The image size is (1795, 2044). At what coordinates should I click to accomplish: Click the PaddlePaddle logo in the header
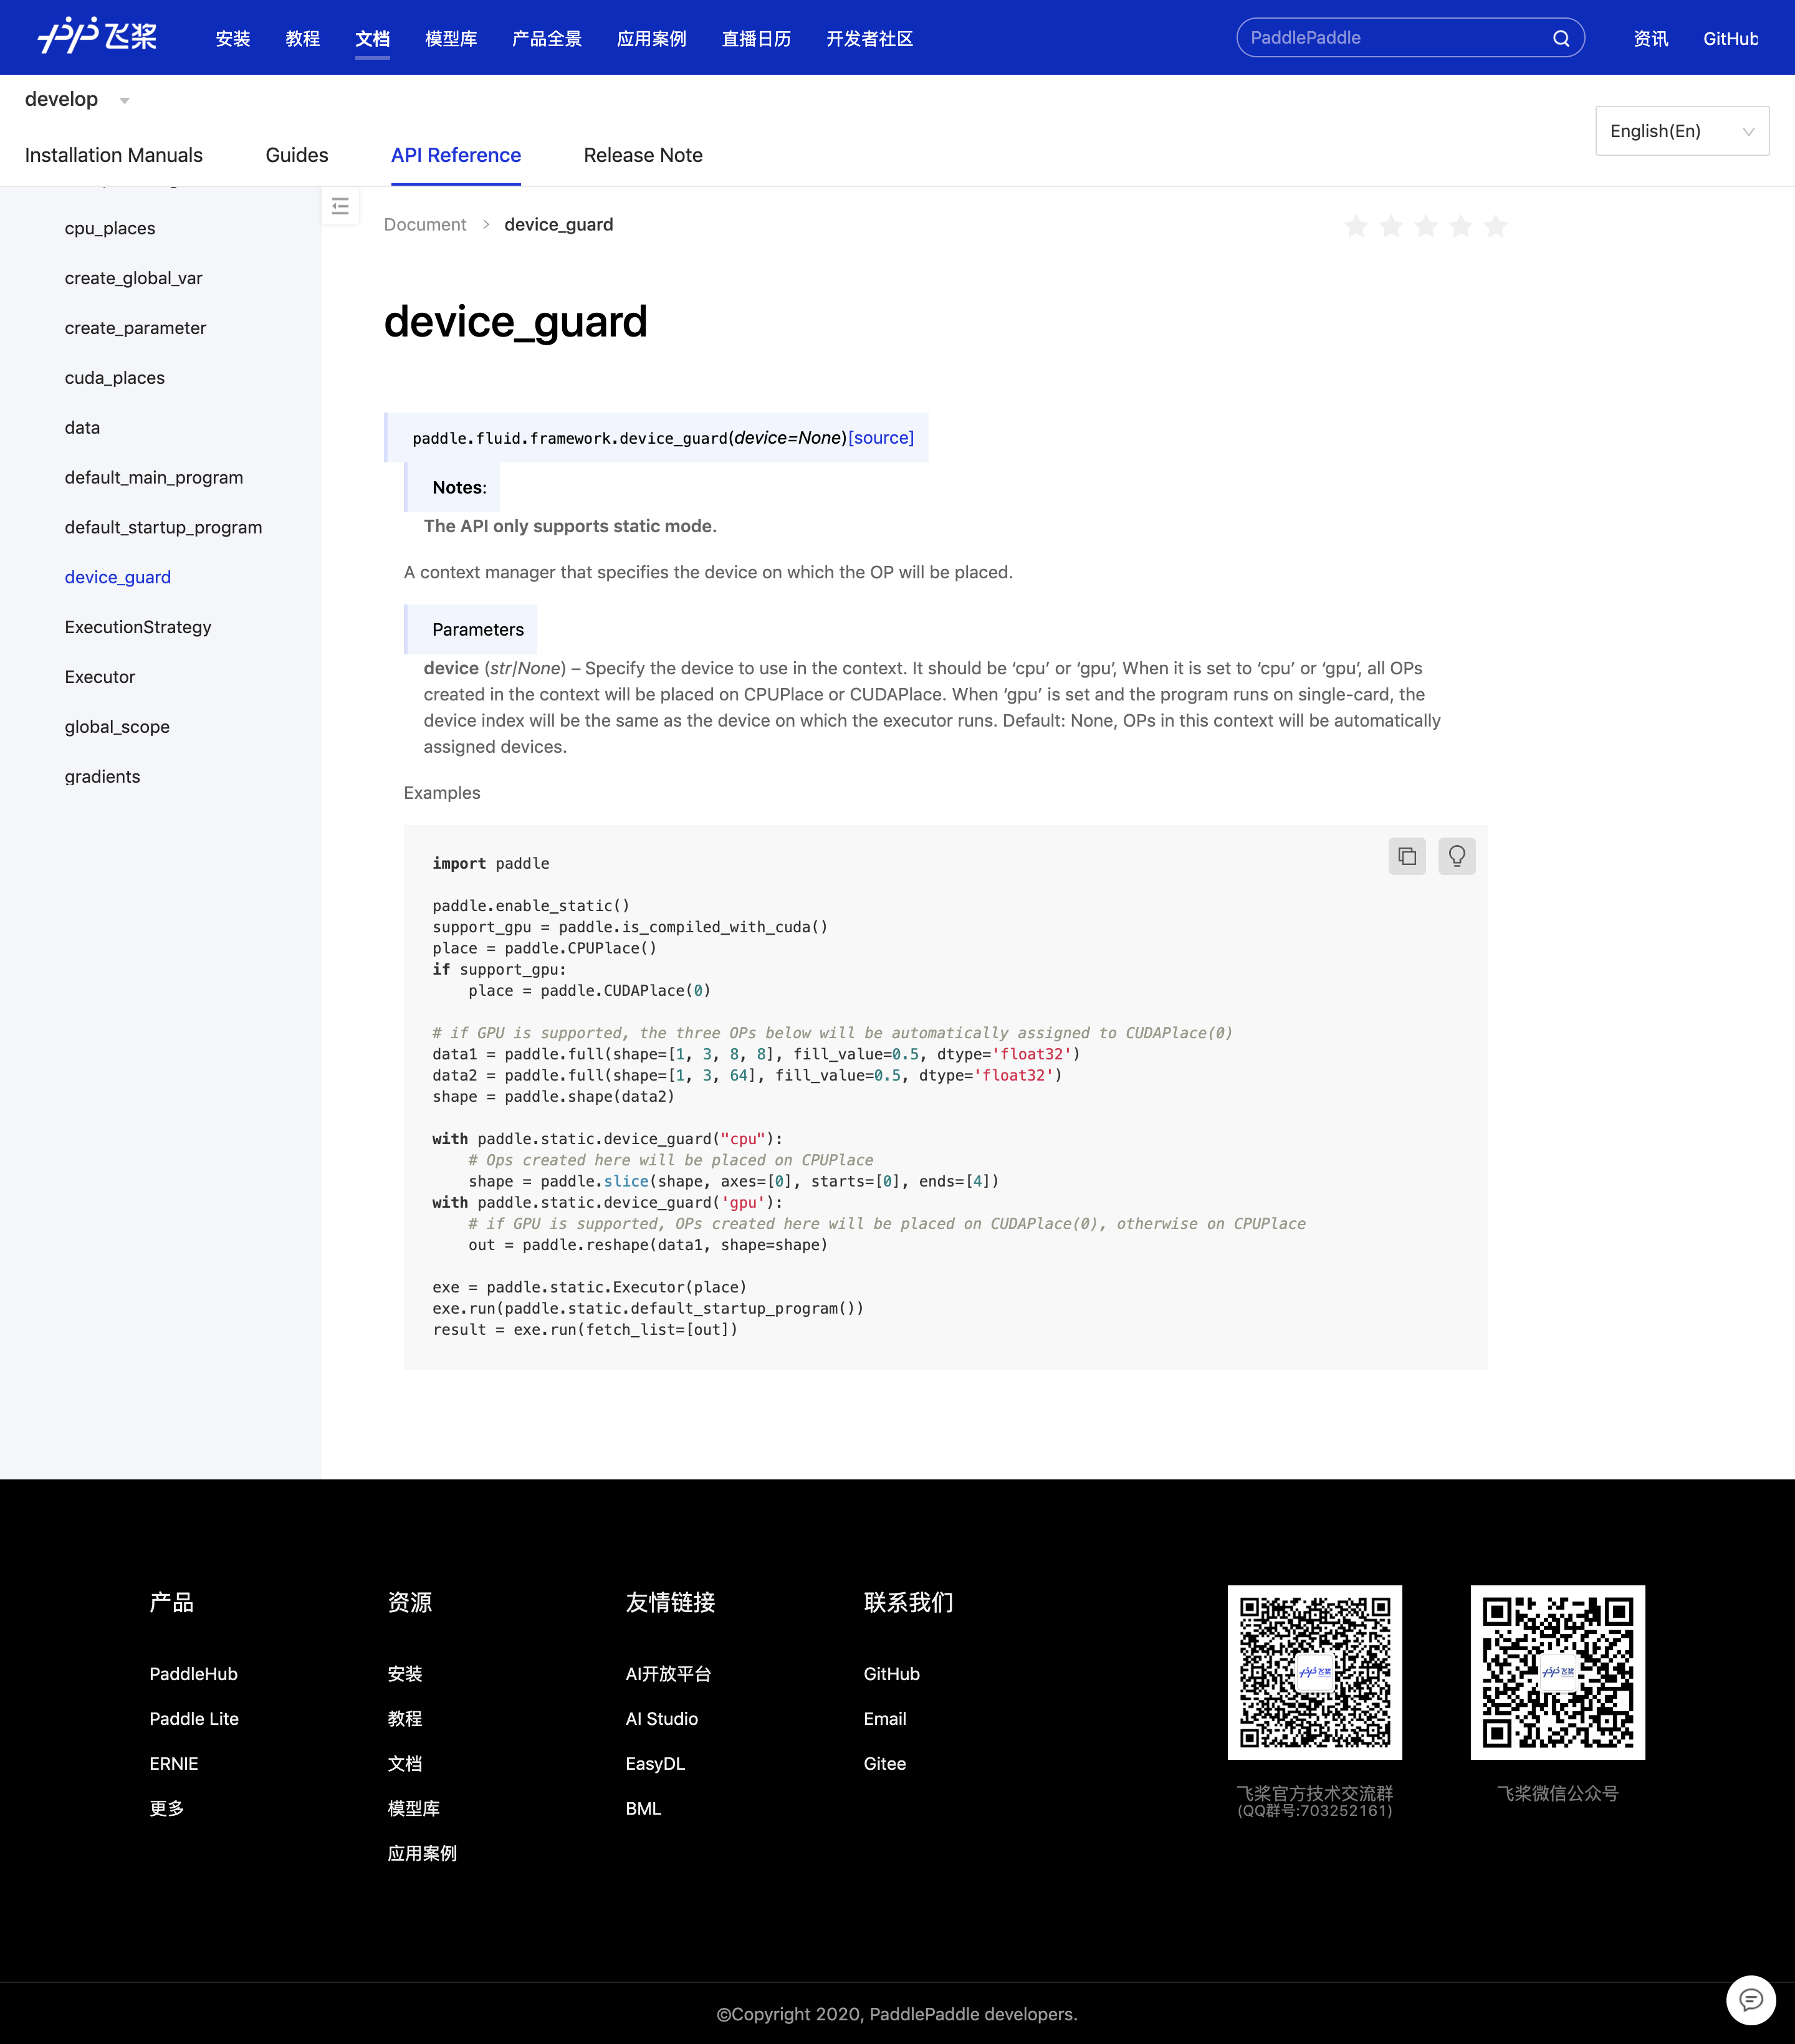(x=97, y=36)
